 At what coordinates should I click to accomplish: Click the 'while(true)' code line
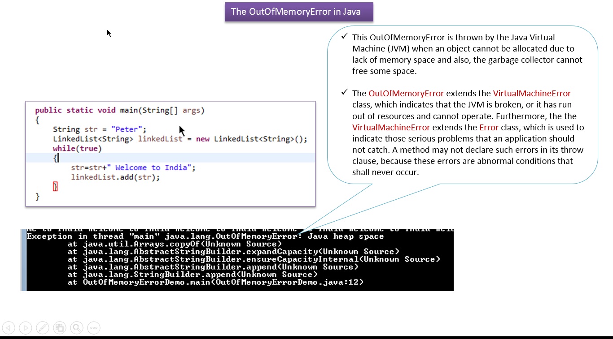pos(77,148)
